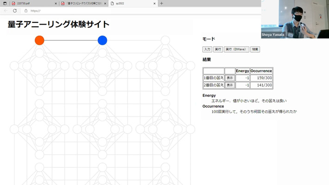Select the 入力 mode button
Image resolution: width=329 pixels, height=185 pixels.
[x=207, y=49]
